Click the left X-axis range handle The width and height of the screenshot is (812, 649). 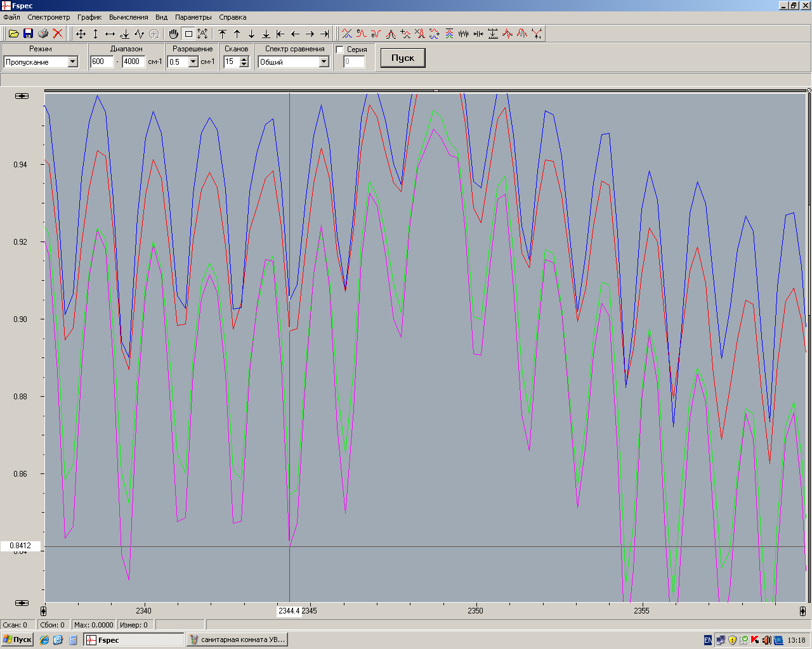(x=44, y=611)
